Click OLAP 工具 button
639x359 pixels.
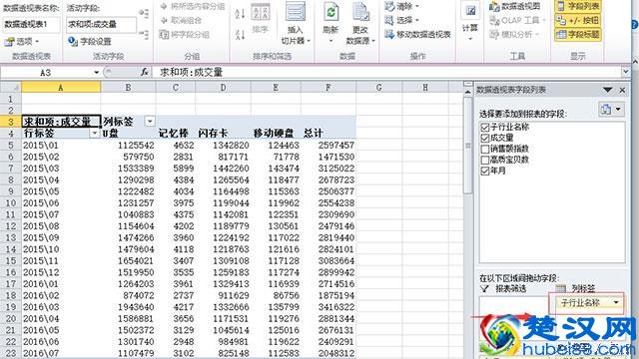(517, 20)
